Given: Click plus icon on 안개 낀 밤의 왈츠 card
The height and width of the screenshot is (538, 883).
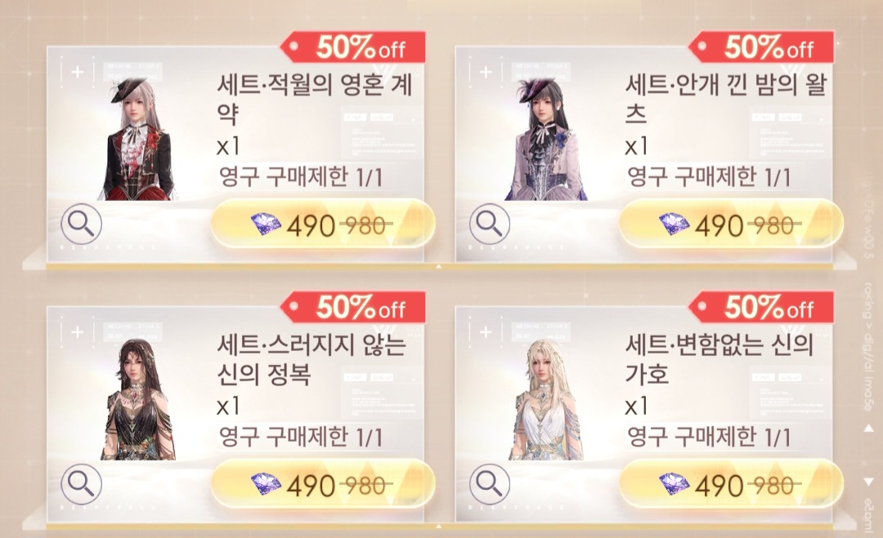Looking at the screenshot, I should [x=486, y=72].
